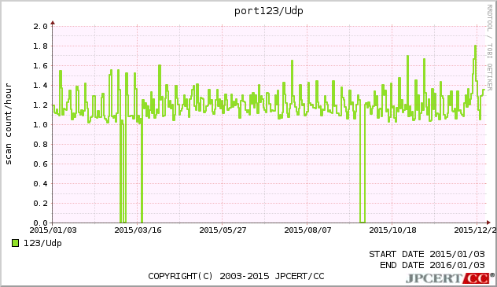The height and width of the screenshot is (287, 497).
Task: Click the green 123/Udp legend swatch
Action: pos(15,243)
